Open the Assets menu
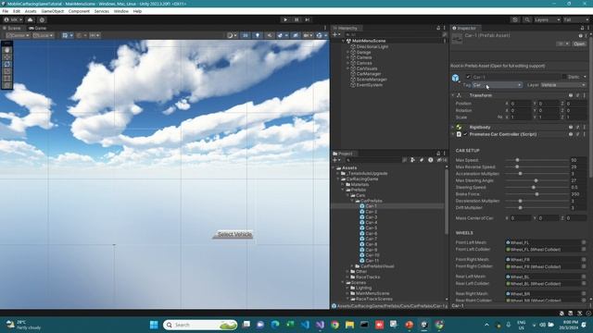Screen dimensions: 593x333 click(x=31, y=11)
